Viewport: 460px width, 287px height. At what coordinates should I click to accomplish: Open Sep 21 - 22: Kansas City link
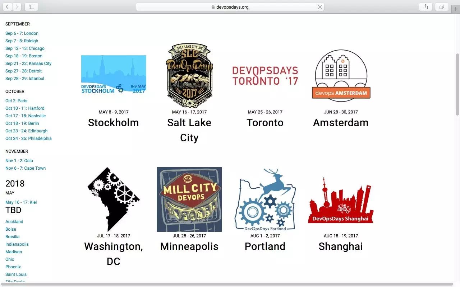pyautogui.click(x=28, y=63)
